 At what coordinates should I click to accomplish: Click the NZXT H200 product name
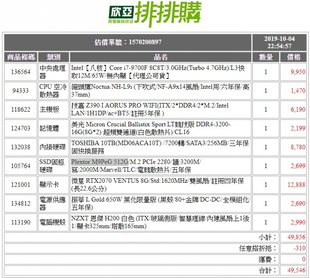pos(160,222)
